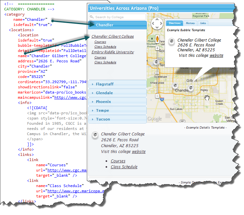Click the province="AZ" line
Viewport: 244px width, 215px height.
[33, 71]
